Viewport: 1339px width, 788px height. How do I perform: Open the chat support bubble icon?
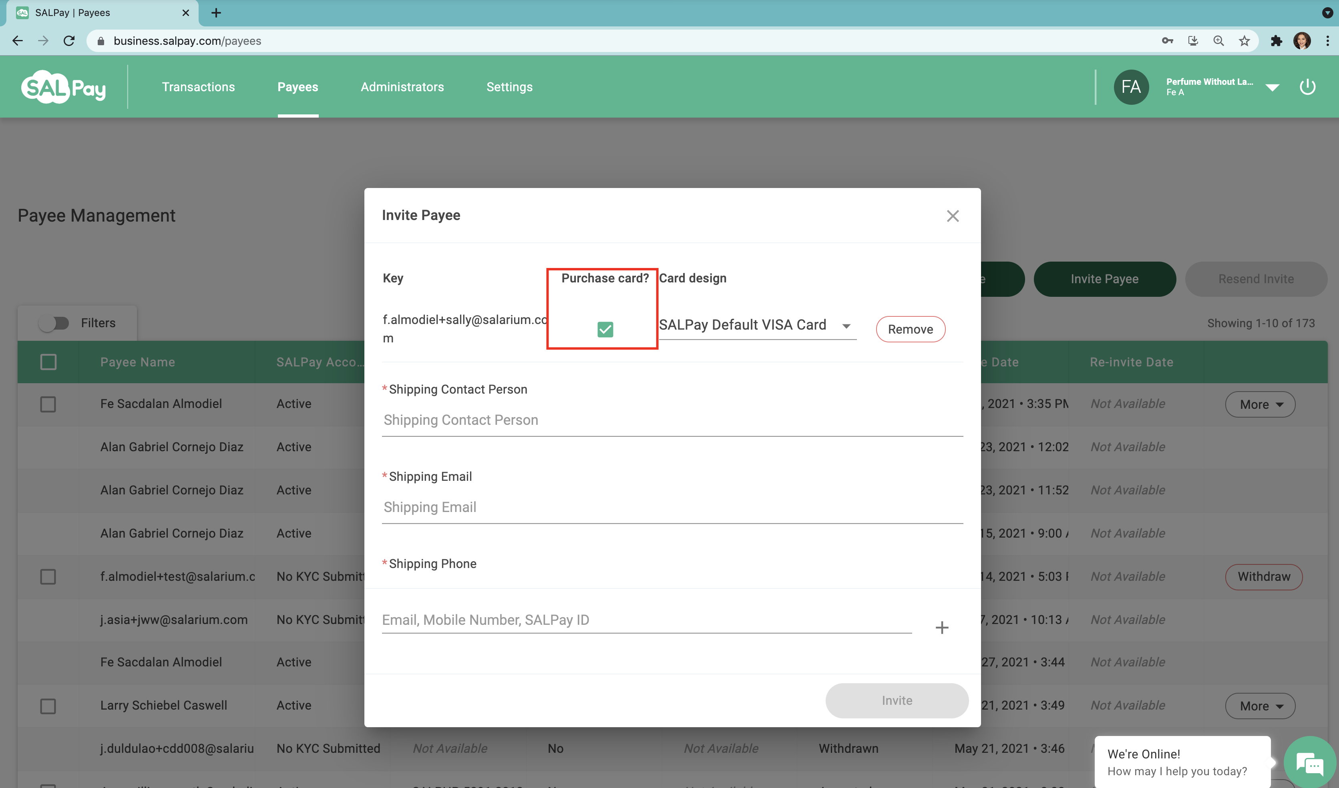coord(1310,762)
